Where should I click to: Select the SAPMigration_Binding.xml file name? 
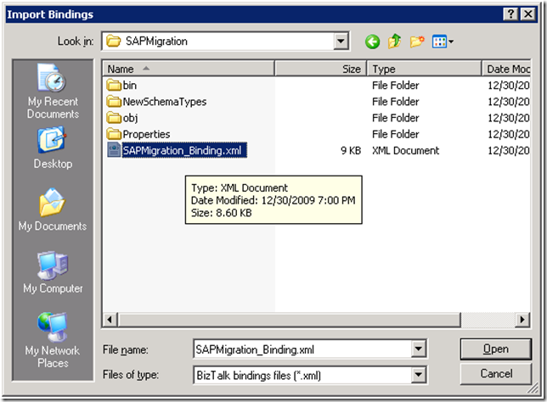pos(184,150)
